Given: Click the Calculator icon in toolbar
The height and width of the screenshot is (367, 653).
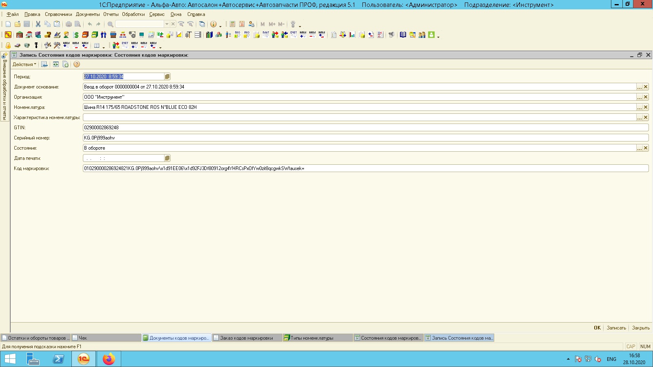Looking at the screenshot, I should [232, 24].
